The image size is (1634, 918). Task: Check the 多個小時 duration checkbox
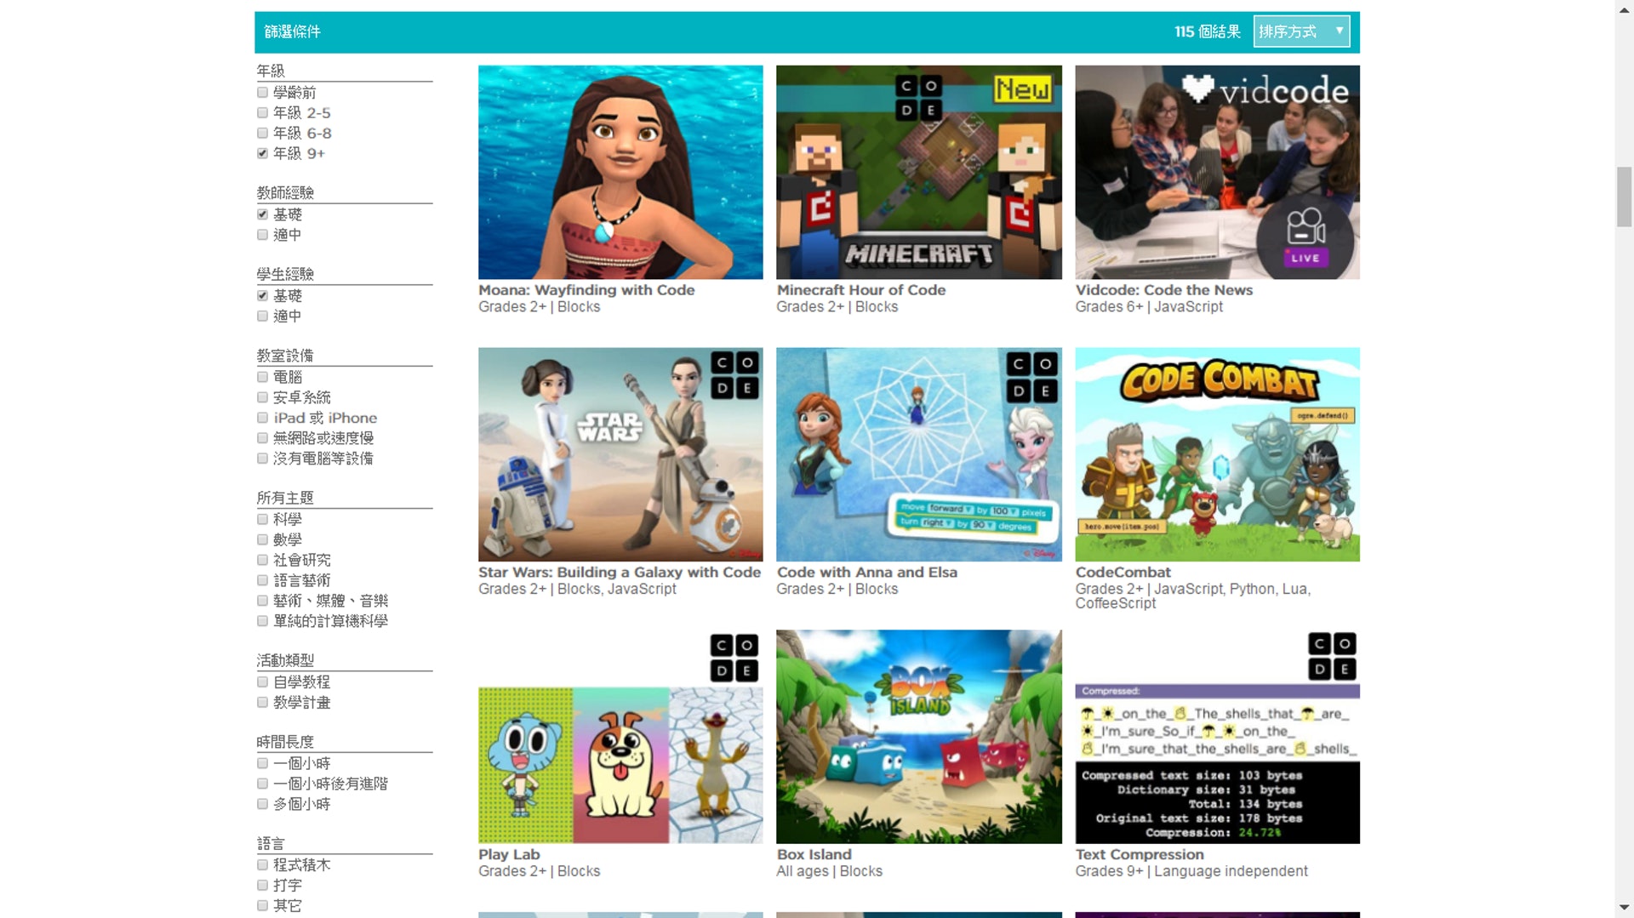tap(262, 804)
